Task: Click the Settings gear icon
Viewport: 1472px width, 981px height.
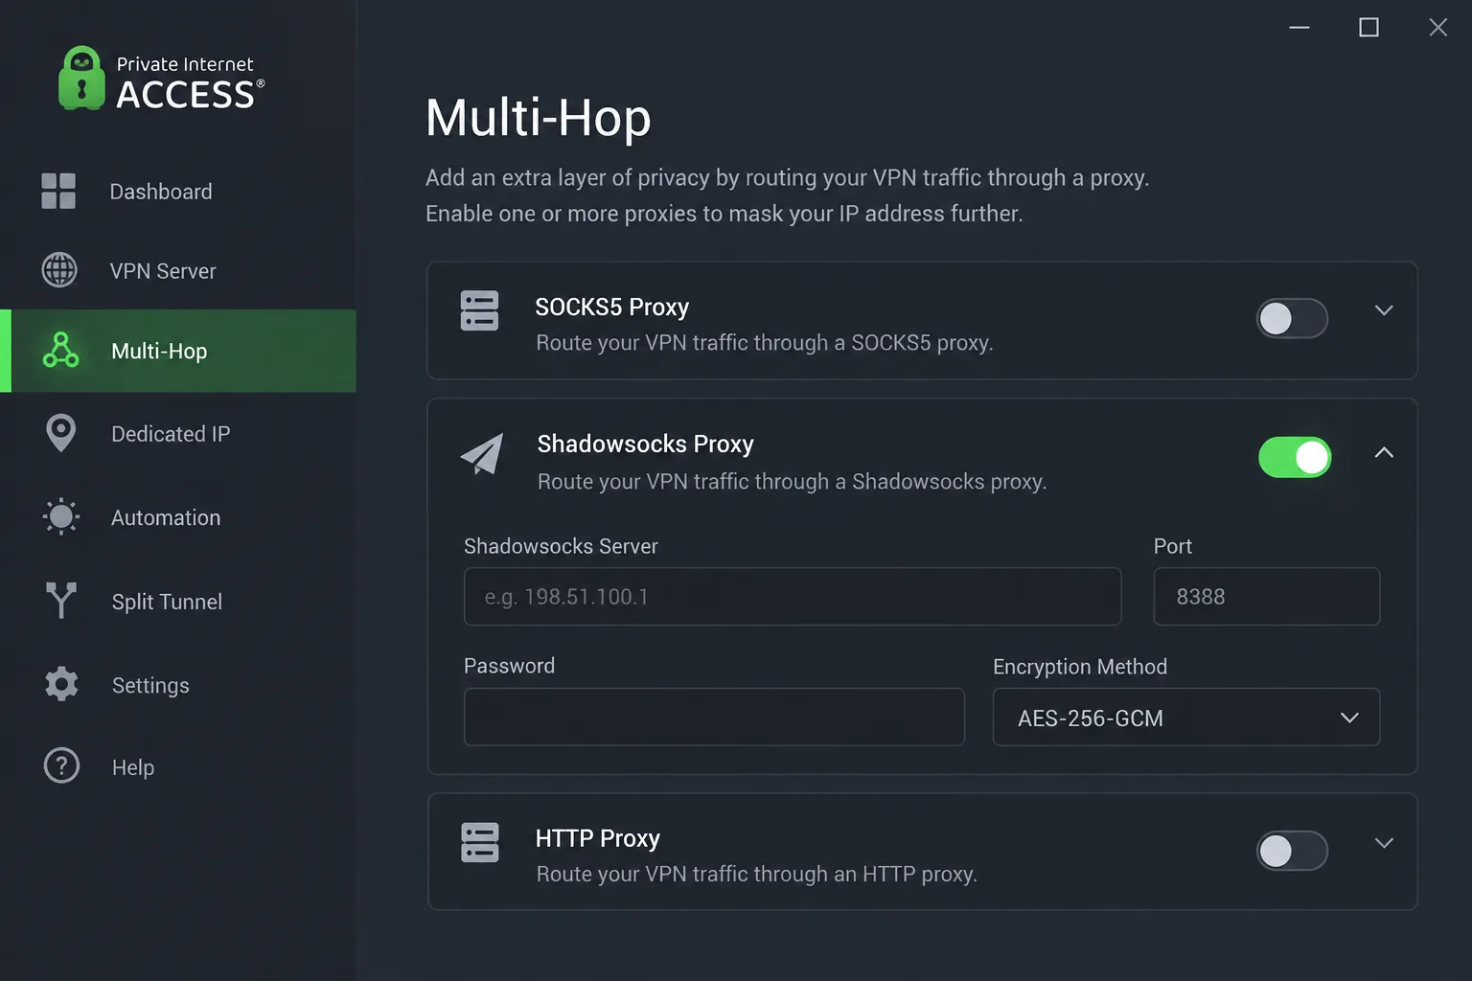Action: pyautogui.click(x=61, y=684)
